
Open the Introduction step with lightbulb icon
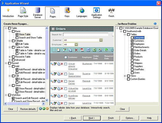[8, 13]
